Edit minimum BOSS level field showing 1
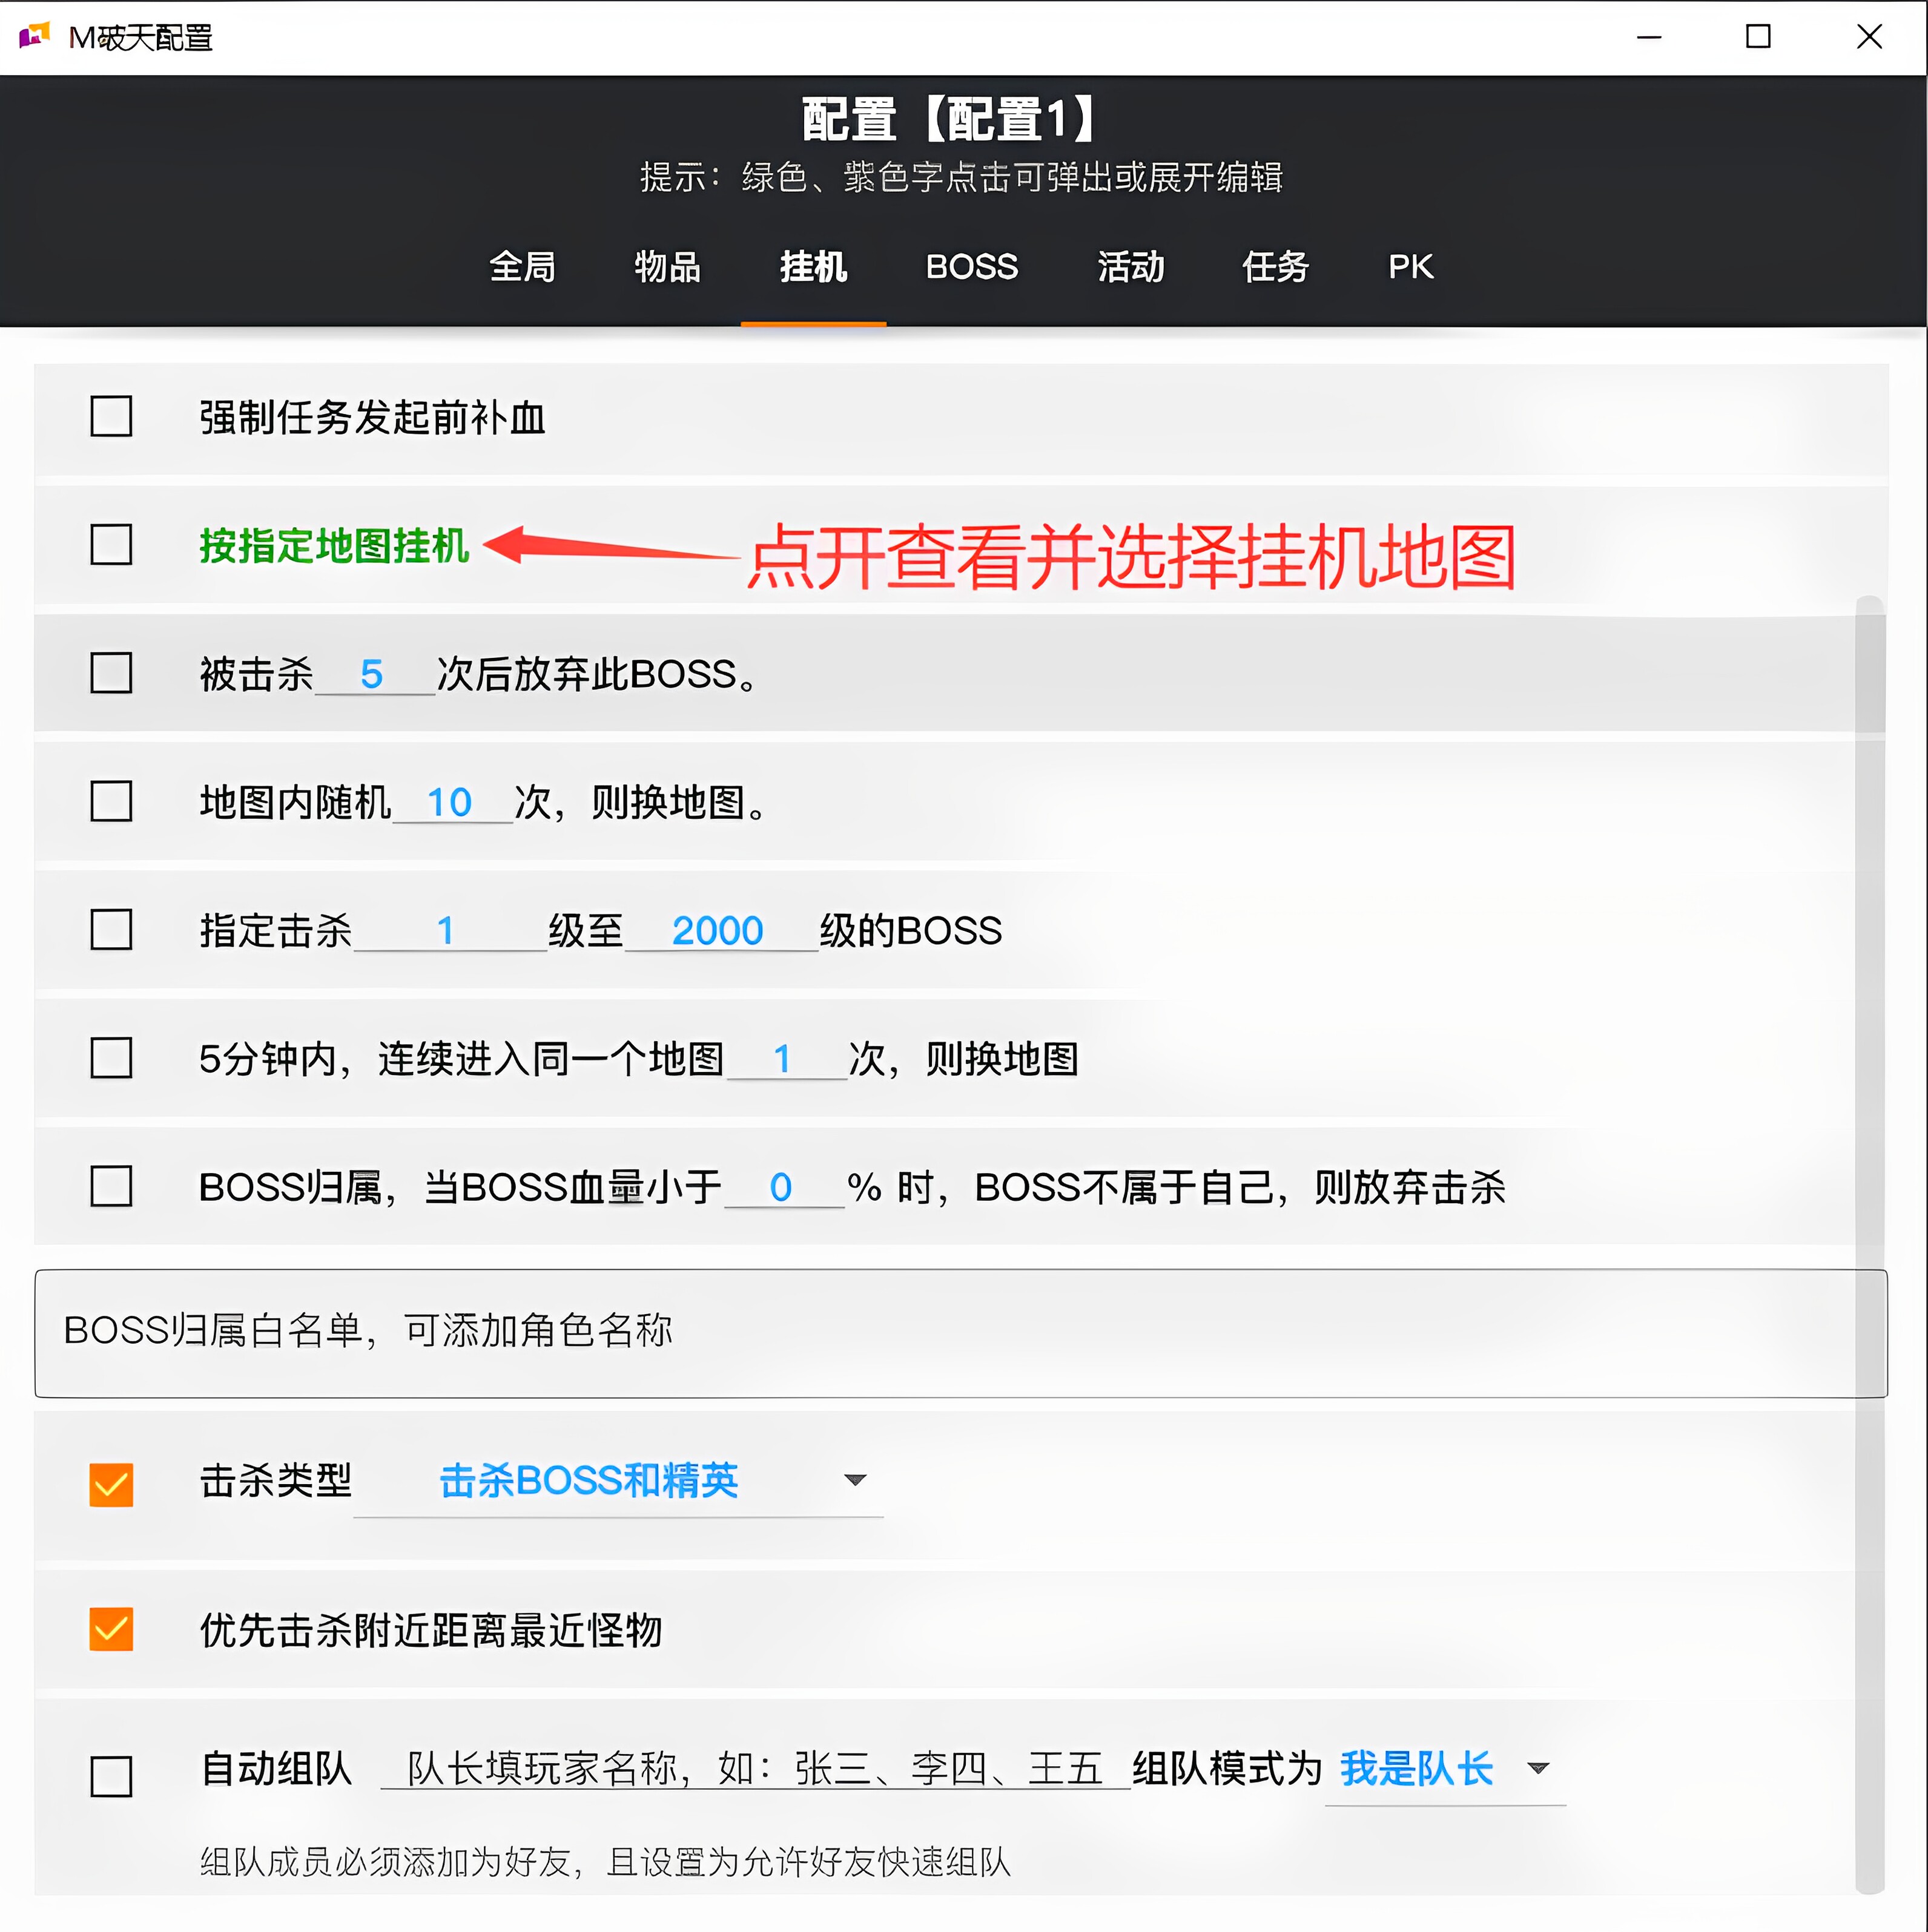Screen dimensions: 1928x1932 (451, 931)
